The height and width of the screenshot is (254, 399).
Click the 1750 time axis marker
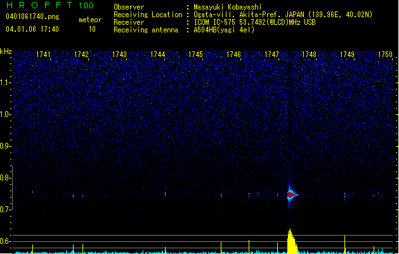click(x=385, y=55)
